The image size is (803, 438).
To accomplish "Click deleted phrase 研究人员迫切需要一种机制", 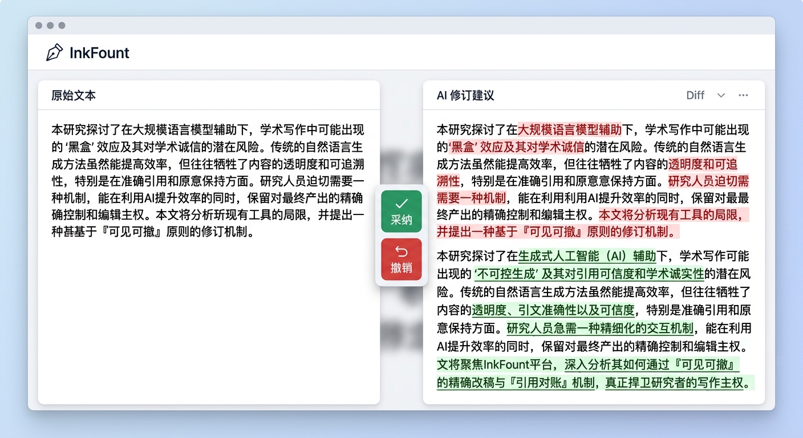I will pos(708,182).
